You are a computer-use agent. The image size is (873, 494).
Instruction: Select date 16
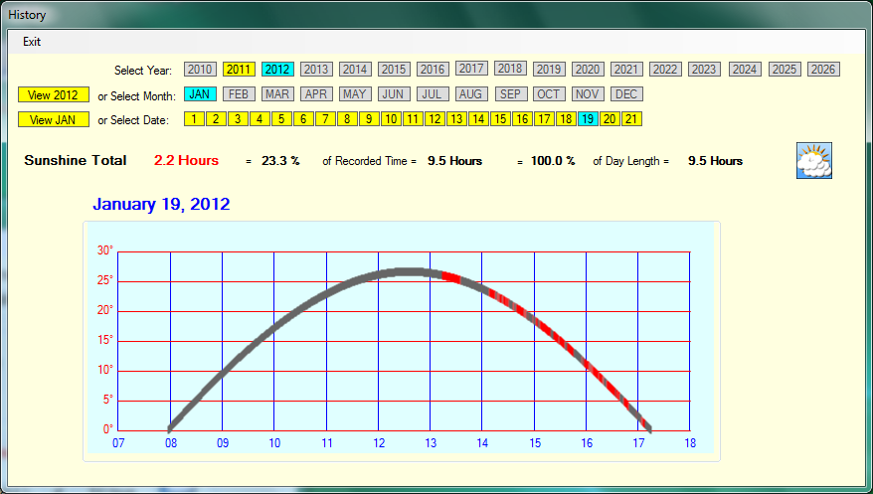pos(522,119)
